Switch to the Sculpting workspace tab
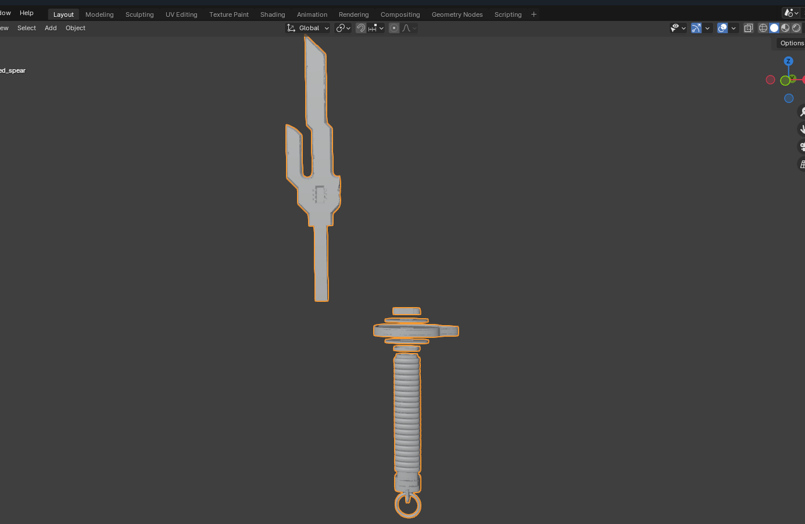This screenshot has width=805, height=524. (x=139, y=15)
